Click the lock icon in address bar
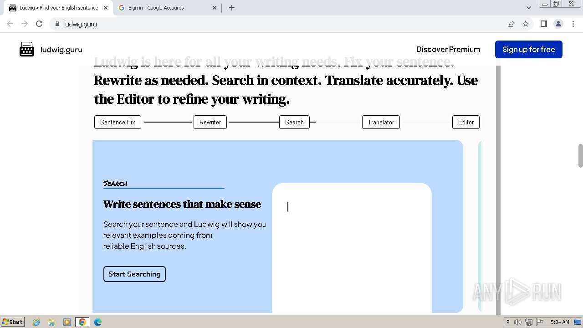 point(57,24)
